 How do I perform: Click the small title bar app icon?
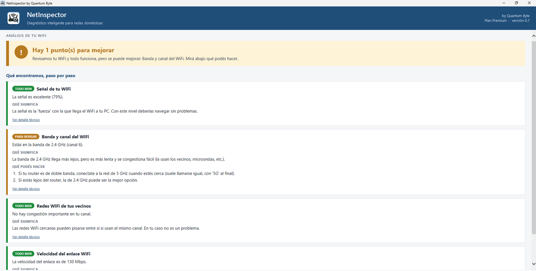pyautogui.click(x=3, y=3)
